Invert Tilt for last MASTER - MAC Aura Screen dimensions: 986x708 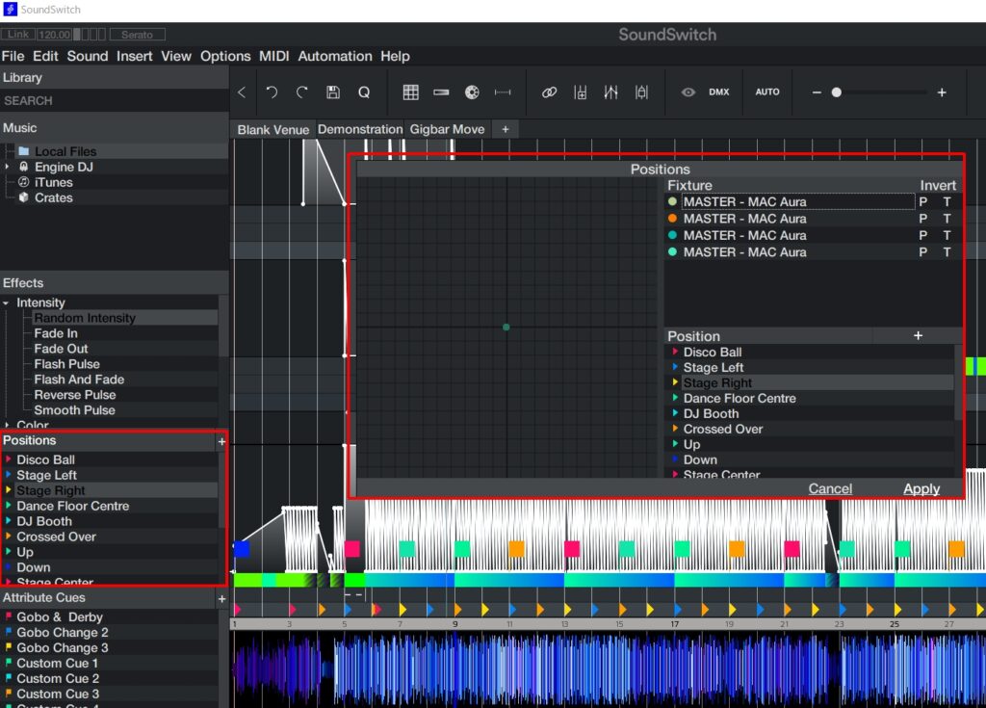947,251
